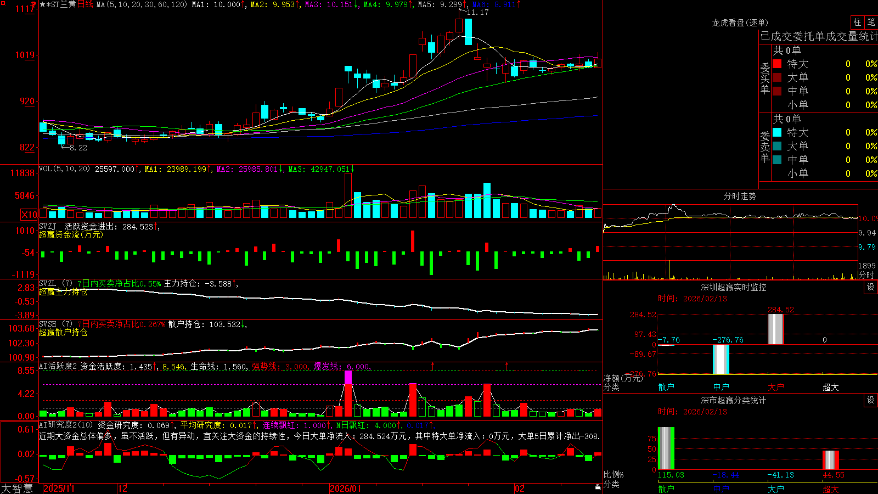
Task: Click the MA(5,10,20,30,60,120) indicator label
Action: click(x=142, y=4)
